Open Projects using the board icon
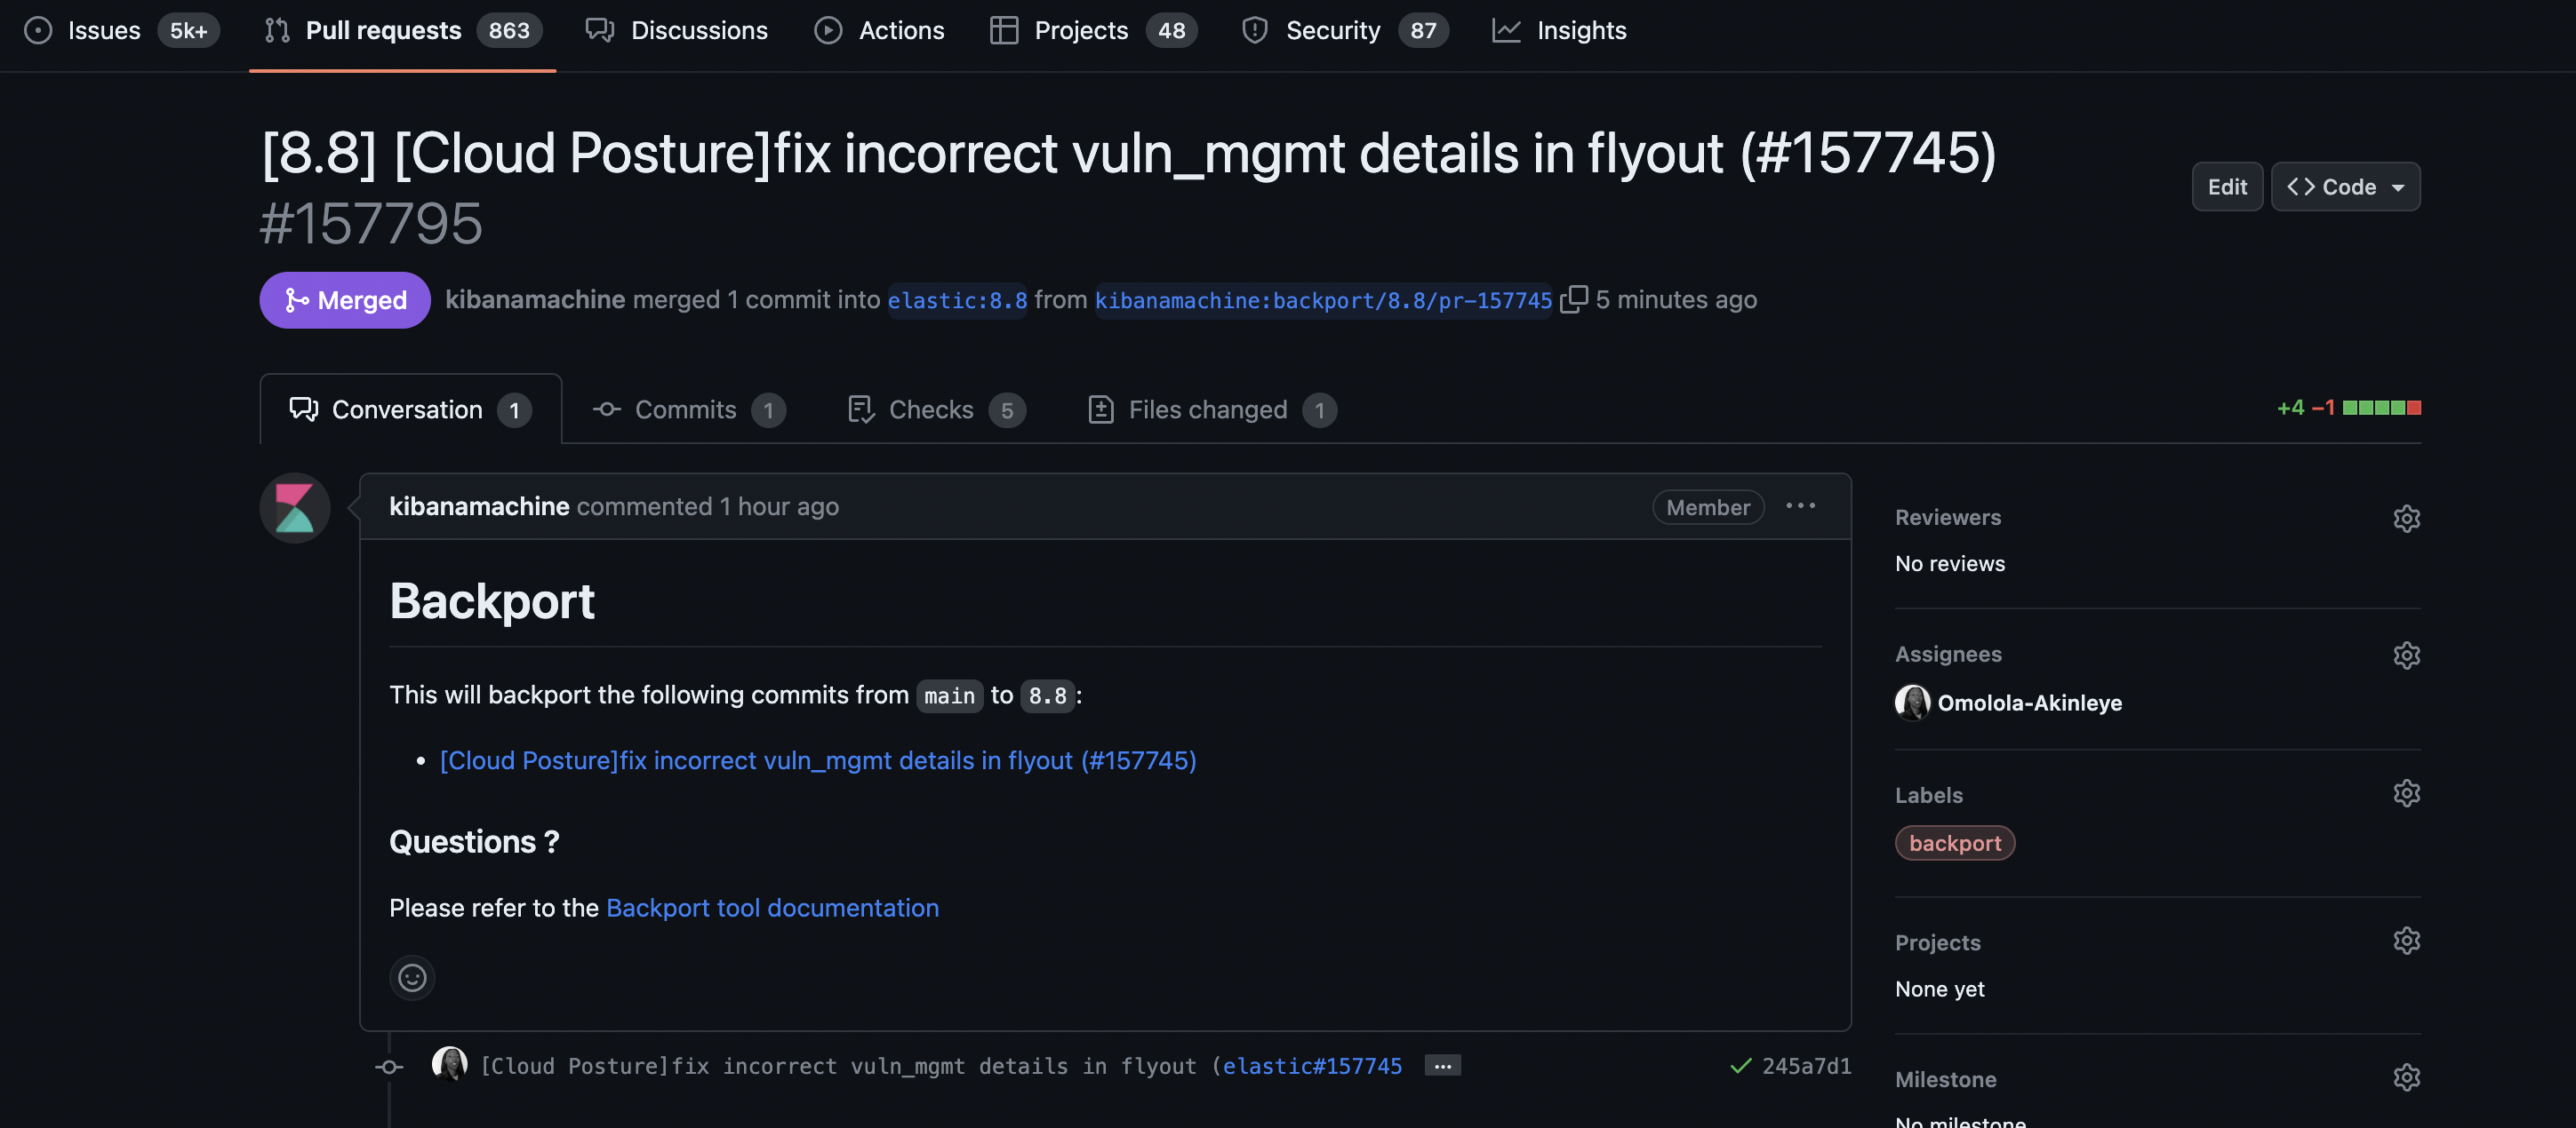The width and height of the screenshot is (2576, 1128). 1003,30
